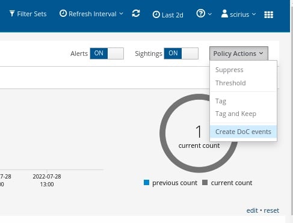This screenshot has width=293, height=223.
Task: Open the apps grid icon
Action: point(269,14)
